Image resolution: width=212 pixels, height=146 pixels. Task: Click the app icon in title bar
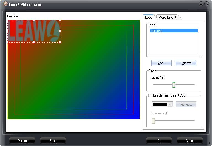[x=6, y=4]
